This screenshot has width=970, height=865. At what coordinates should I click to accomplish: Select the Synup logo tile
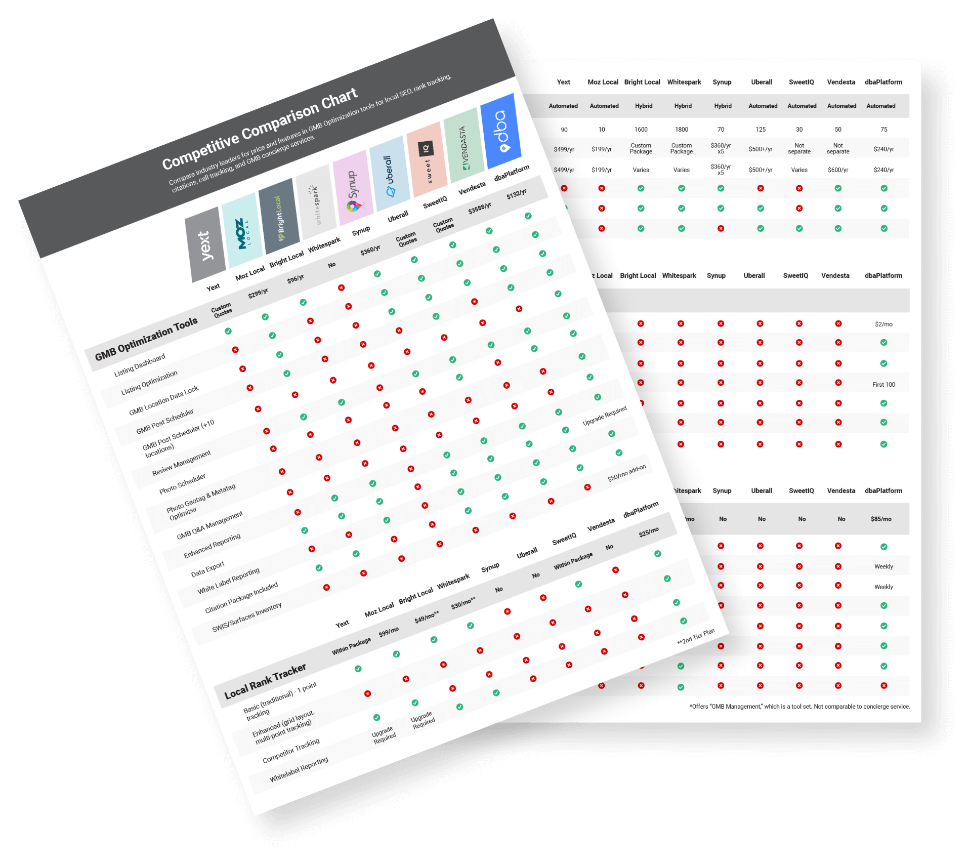click(353, 188)
